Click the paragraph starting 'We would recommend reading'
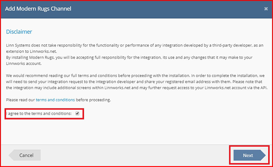 [136, 82]
